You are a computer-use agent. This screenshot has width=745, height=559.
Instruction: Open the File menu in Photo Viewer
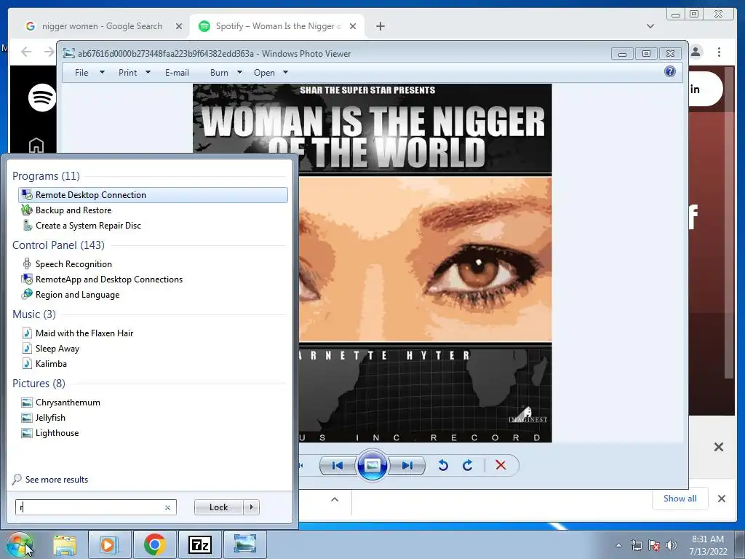click(x=89, y=73)
